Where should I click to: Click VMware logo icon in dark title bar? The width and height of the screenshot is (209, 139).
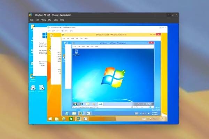pyautogui.click(x=31, y=15)
